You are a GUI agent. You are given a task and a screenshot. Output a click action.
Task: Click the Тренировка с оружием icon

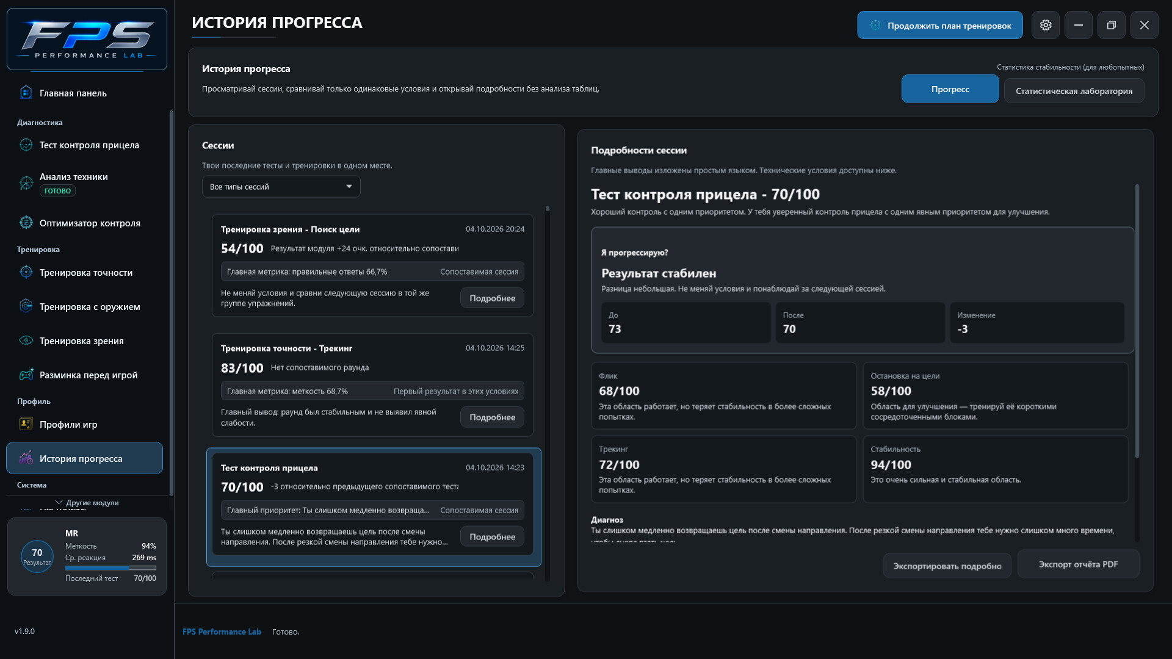(x=26, y=306)
